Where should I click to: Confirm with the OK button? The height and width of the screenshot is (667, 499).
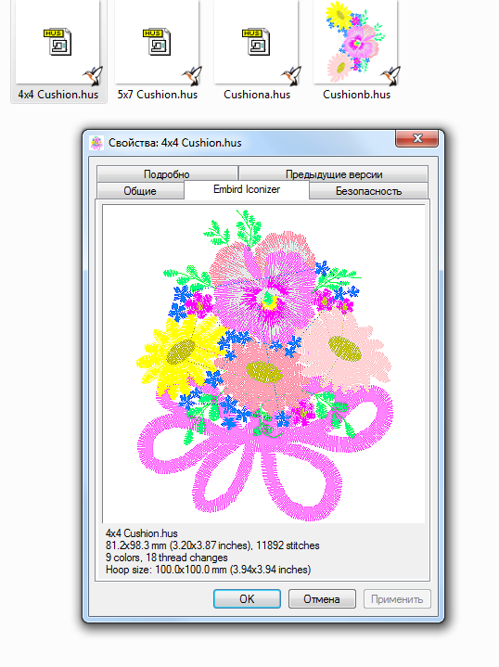247,599
